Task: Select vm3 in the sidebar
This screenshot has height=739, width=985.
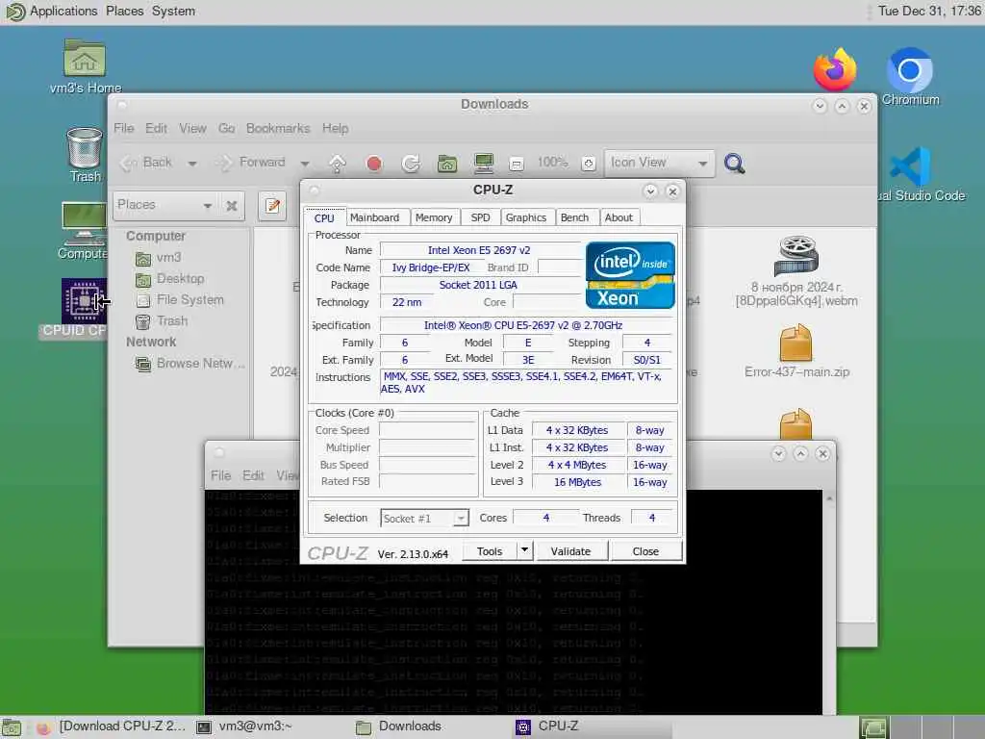Action: tap(169, 258)
